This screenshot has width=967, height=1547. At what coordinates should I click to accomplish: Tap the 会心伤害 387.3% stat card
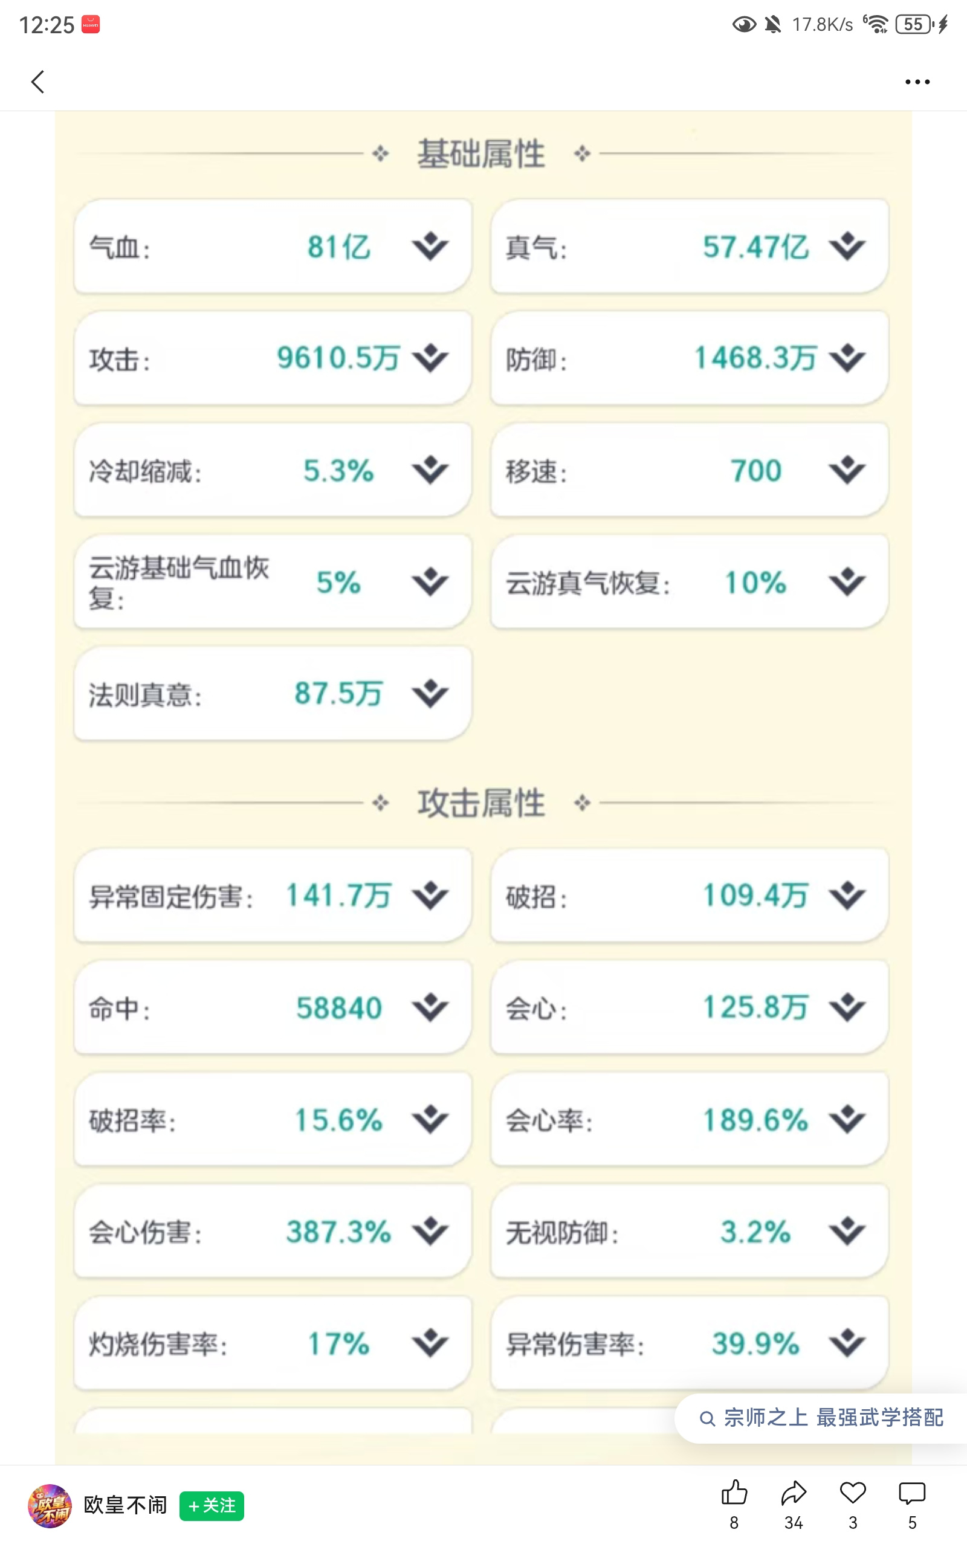click(273, 1231)
